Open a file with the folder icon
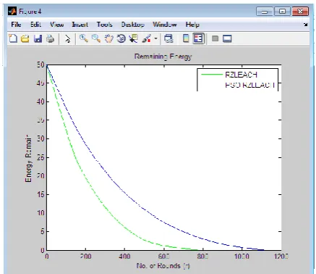This screenshot has height=274, width=316. pyautogui.click(x=25, y=38)
